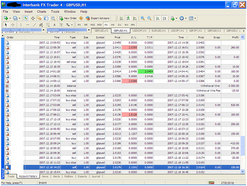This screenshot has width=247, height=186.
Task: Expand the Templates dropdown arrow
Action: pyautogui.click(x=195, y=18)
